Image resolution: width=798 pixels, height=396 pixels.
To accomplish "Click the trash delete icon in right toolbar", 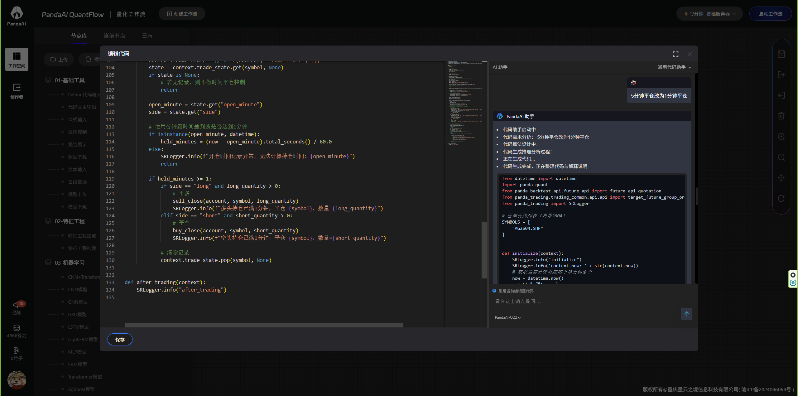I will (781, 116).
